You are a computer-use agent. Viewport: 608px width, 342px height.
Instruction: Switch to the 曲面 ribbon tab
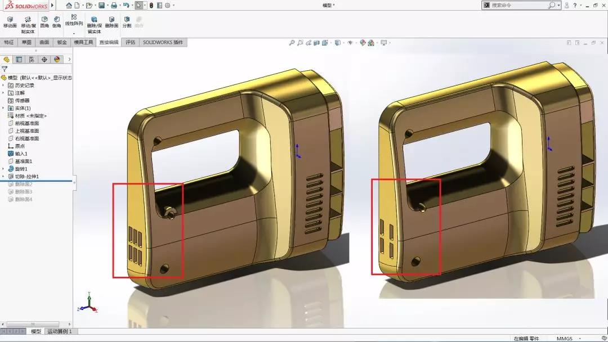pos(44,42)
